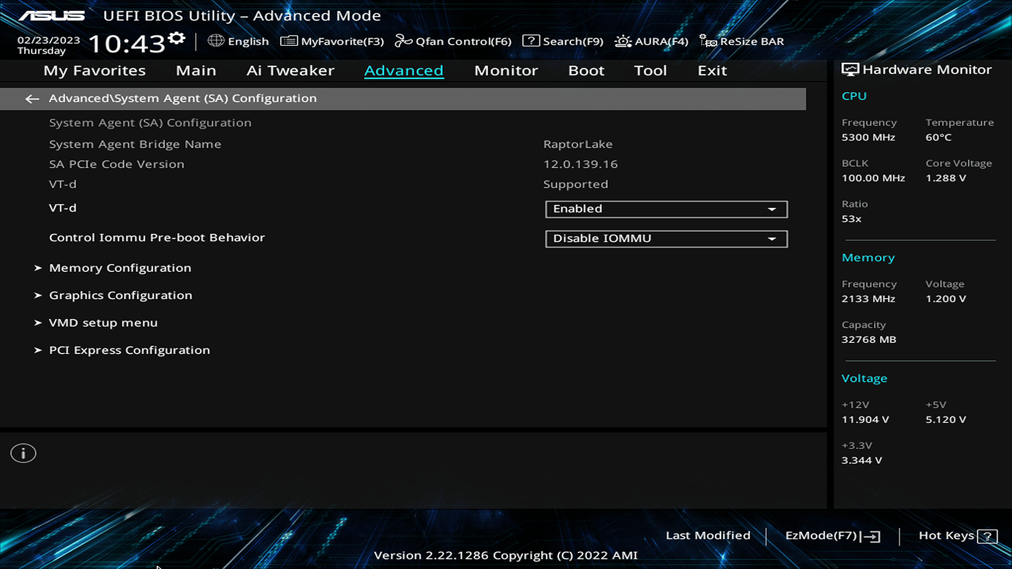Expand Graphics Configuration submenu

(120, 295)
